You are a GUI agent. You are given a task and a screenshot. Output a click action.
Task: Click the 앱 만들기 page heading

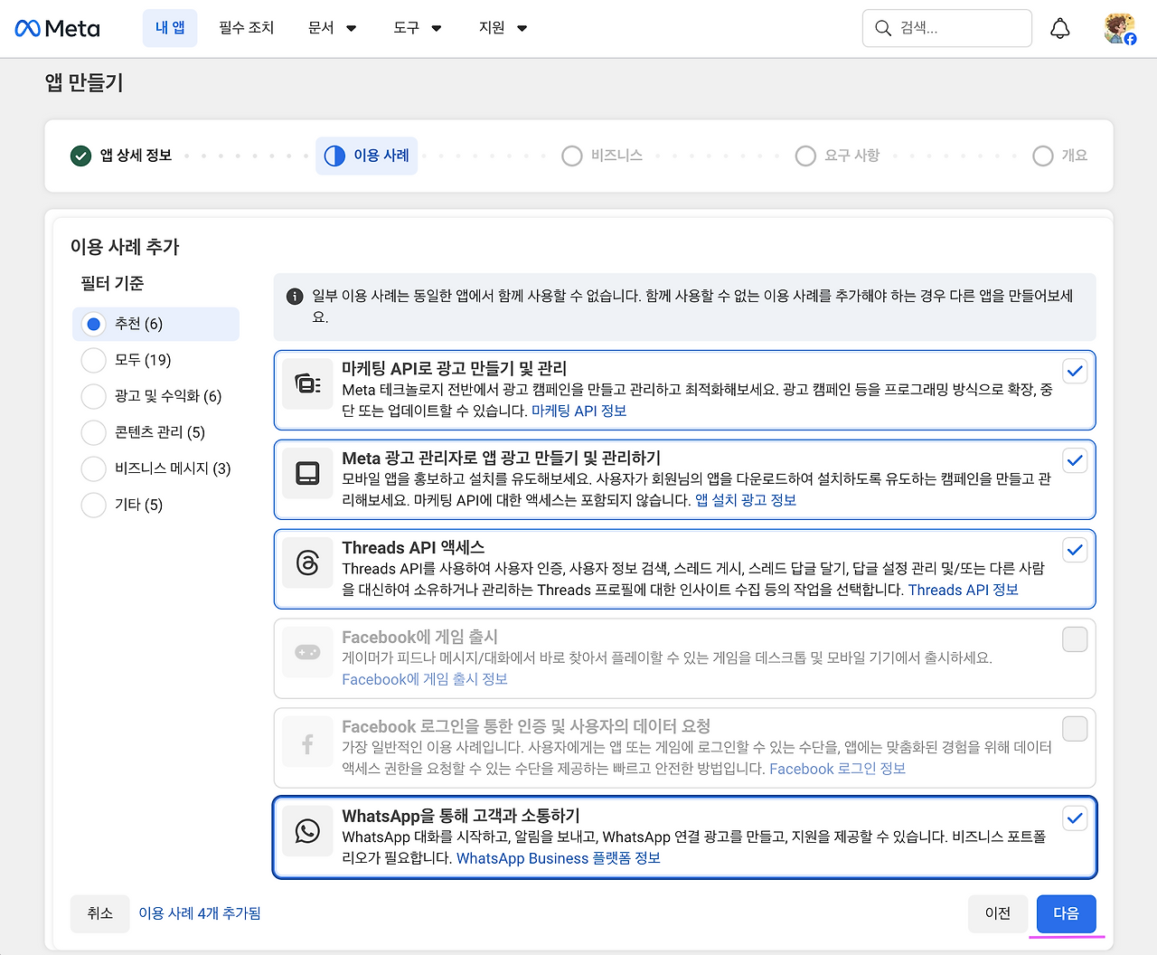tap(84, 83)
